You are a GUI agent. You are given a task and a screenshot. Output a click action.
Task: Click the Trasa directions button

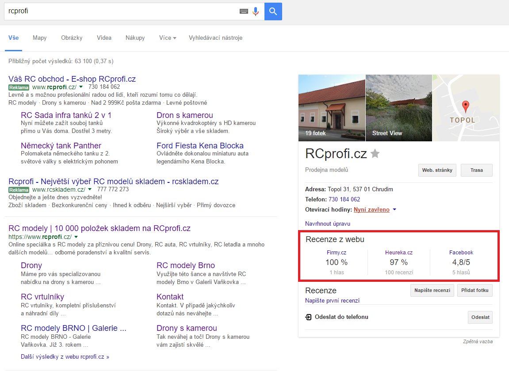[x=477, y=170]
